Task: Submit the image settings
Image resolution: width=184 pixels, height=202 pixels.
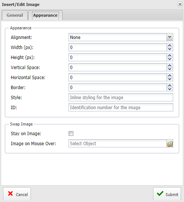Action: (167, 194)
